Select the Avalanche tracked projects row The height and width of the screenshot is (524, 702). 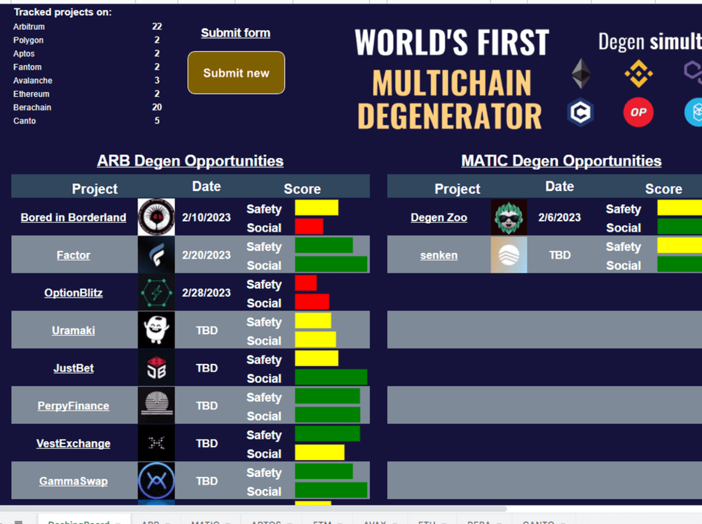(88, 81)
